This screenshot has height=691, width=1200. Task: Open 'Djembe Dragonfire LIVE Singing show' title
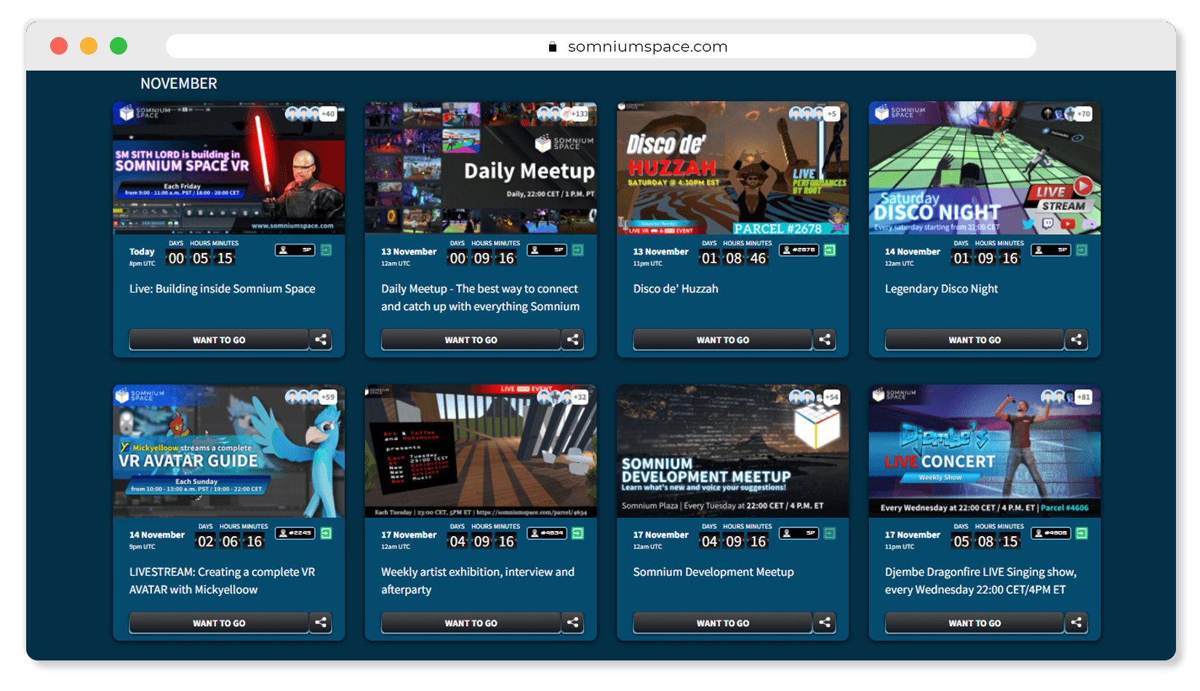pyautogui.click(x=980, y=580)
